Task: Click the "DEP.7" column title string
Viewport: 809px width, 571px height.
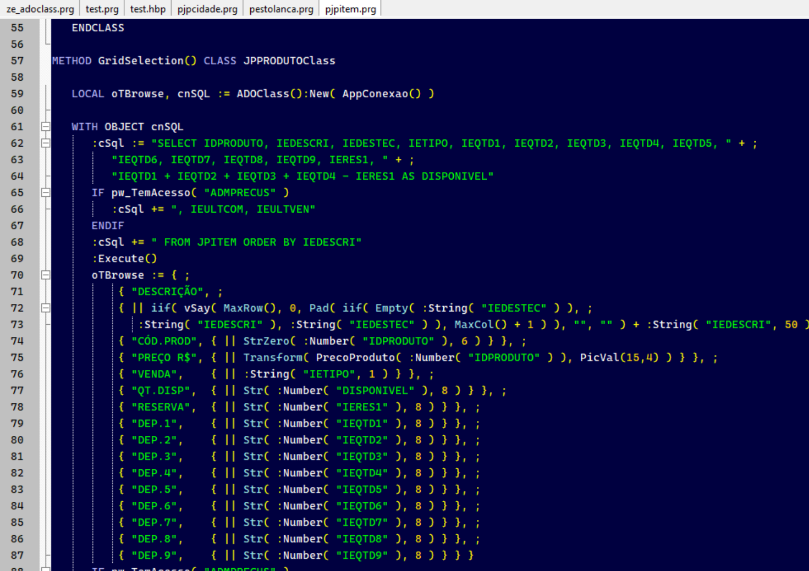Action: point(154,522)
